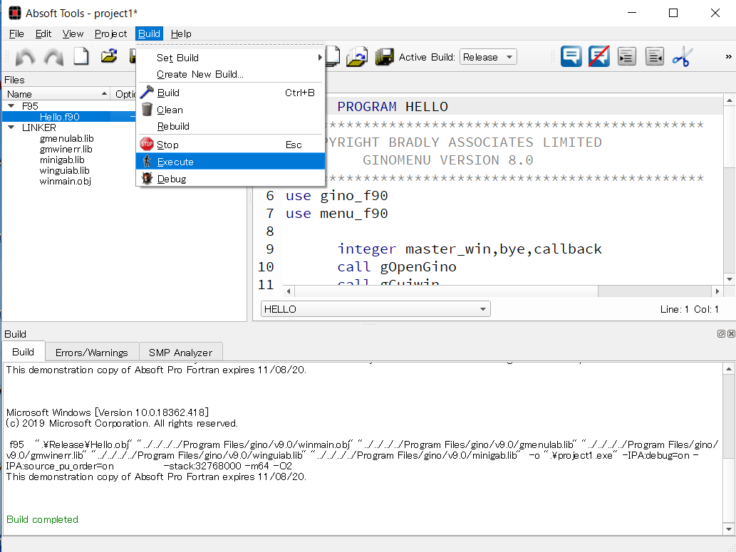Click the Uncomment icon with red slash

[x=599, y=57]
